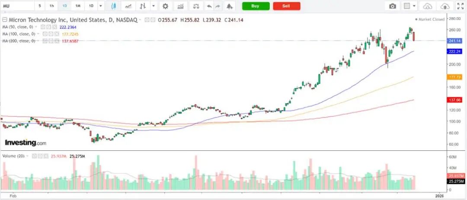
Task: Click the compare symbols scale icon
Action: click(196, 6)
